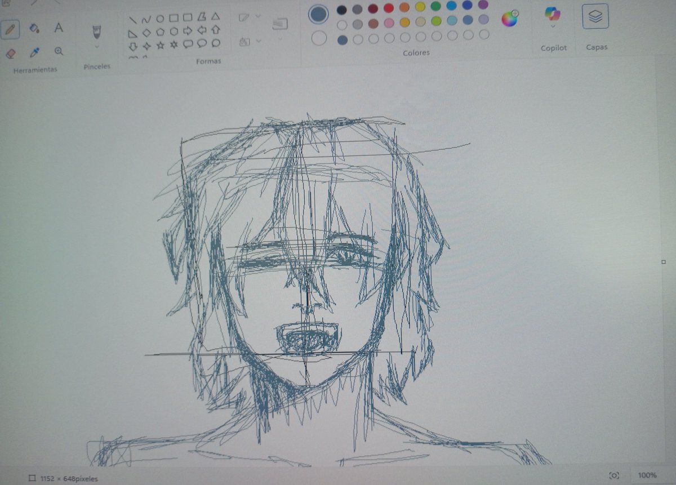The height and width of the screenshot is (485, 676).
Task: Choose the Rectangle shape
Action: pos(174,18)
